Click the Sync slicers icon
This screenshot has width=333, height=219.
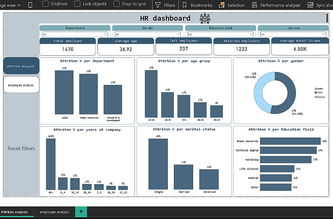point(310,5)
